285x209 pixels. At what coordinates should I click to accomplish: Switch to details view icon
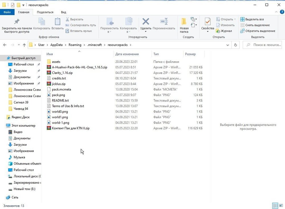tap(275, 206)
